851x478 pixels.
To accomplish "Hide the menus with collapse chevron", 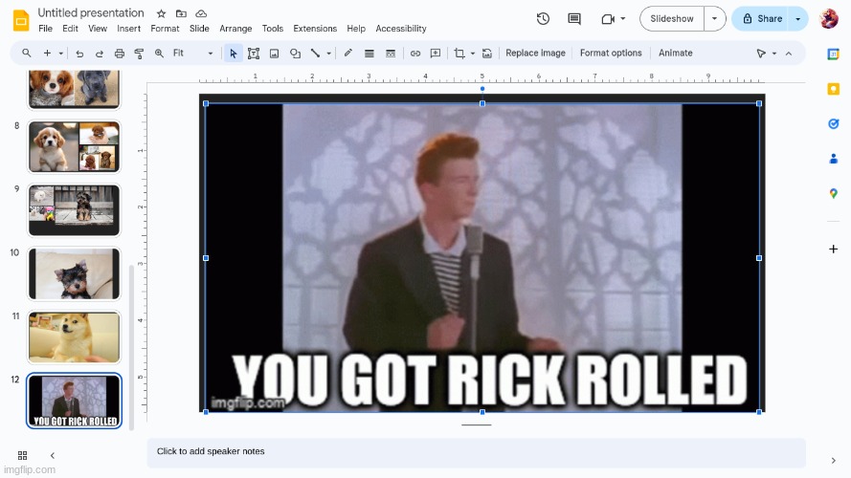I will (x=789, y=54).
